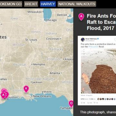Image resolution: width=116 pixels, height=116 pixels.
Task: Click the #Houston hashtag in tweet
Action: coord(93,47)
